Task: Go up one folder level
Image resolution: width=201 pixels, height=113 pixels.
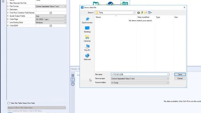Action: [142, 13]
